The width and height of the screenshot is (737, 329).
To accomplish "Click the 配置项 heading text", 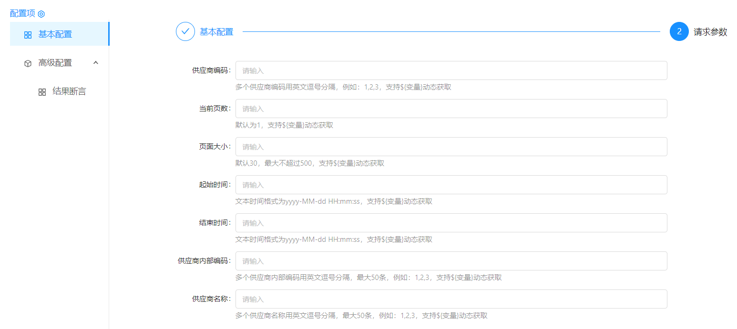I will coord(22,13).
